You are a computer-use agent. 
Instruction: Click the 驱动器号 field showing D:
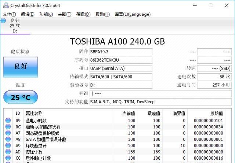click(x=121, y=85)
